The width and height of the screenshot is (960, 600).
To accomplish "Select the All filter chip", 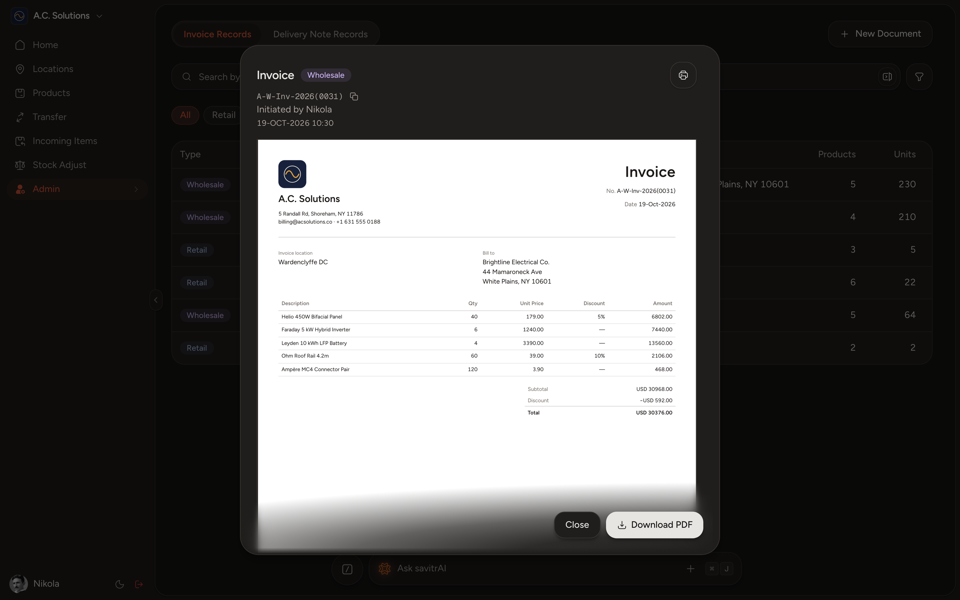I will 185,115.
